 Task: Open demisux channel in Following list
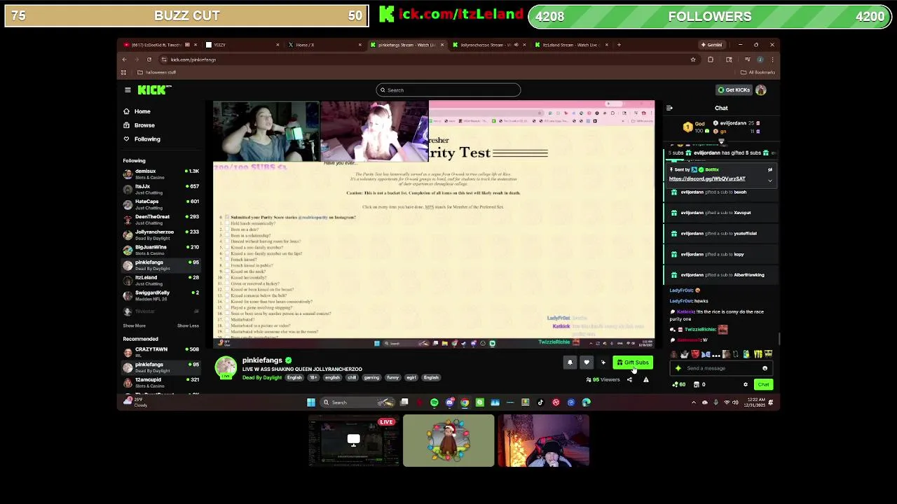(160, 174)
